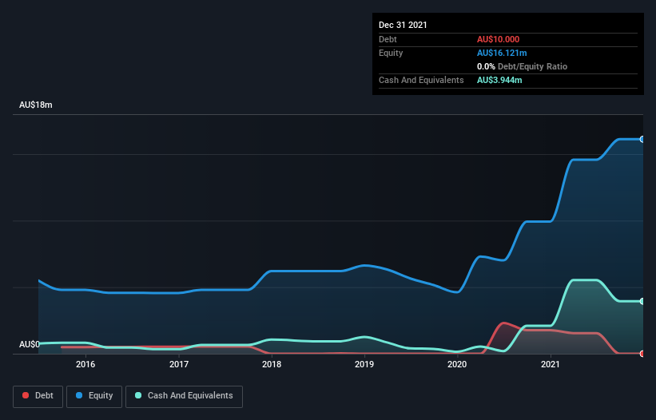Viewport: 656px width, 420px height.
Task: Click the red Debt endpoint marker
Action: point(642,354)
